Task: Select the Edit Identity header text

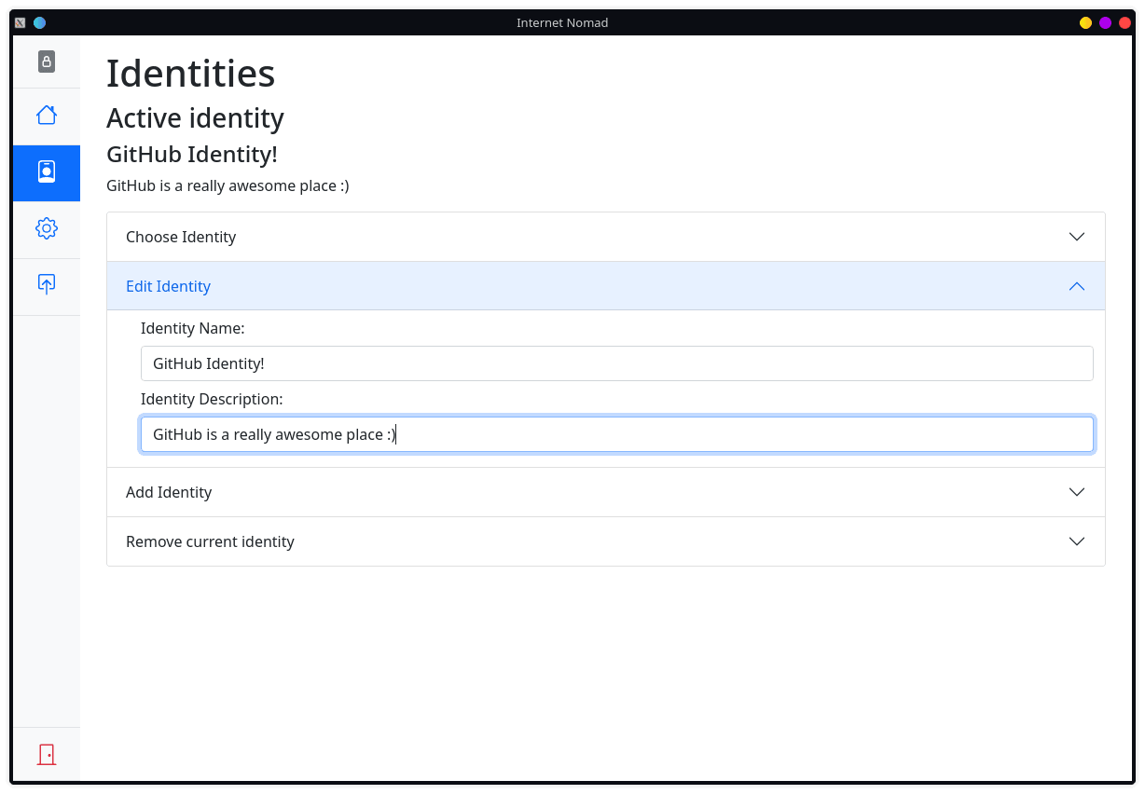Action: click(x=168, y=286)
